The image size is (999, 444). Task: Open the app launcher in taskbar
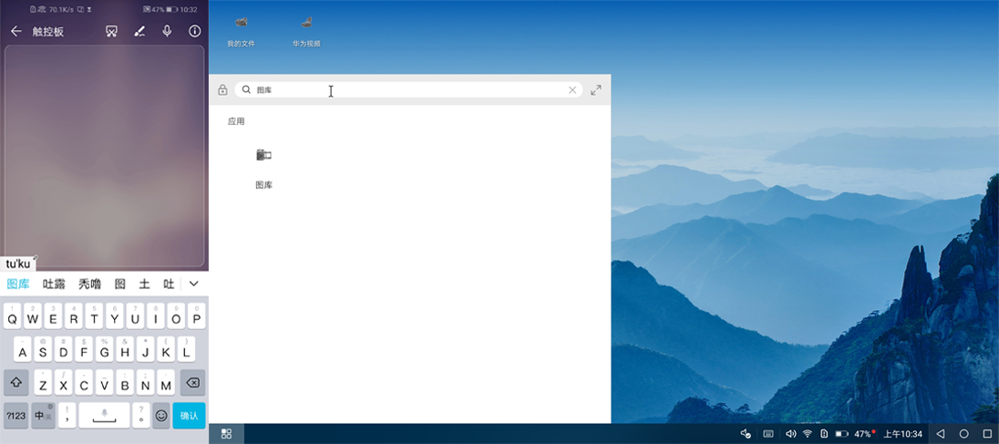tap(226, 434)
